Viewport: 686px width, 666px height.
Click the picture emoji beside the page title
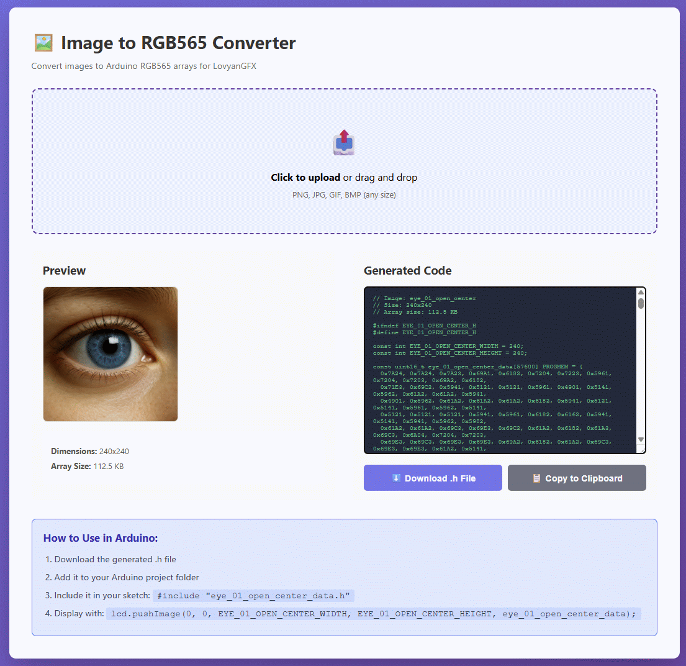pos(43,43)
